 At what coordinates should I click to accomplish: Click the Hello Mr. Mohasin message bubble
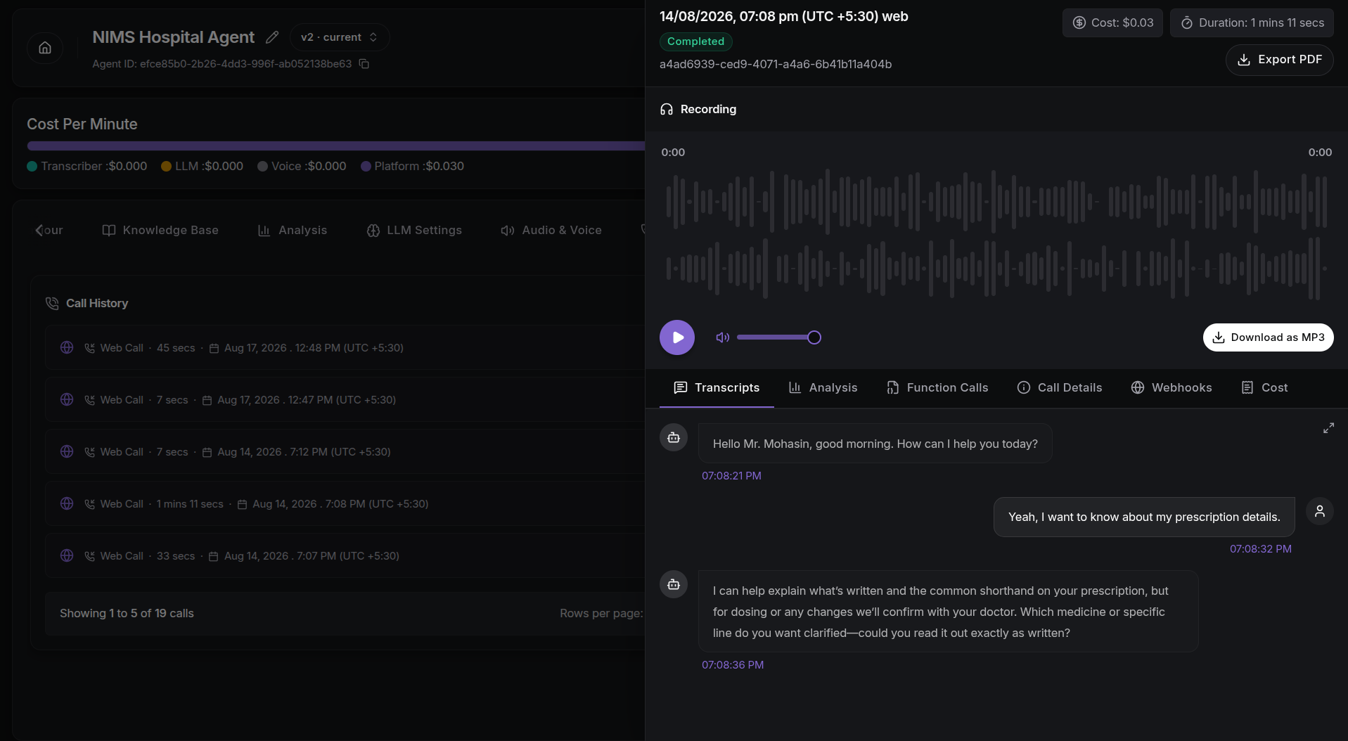click(x=875, y=444)
